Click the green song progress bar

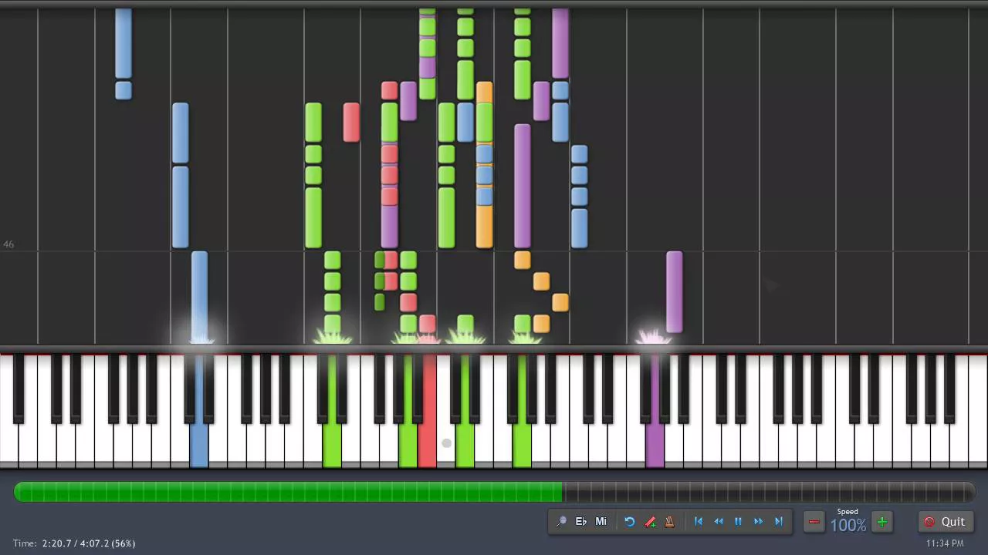click(494, 492)
